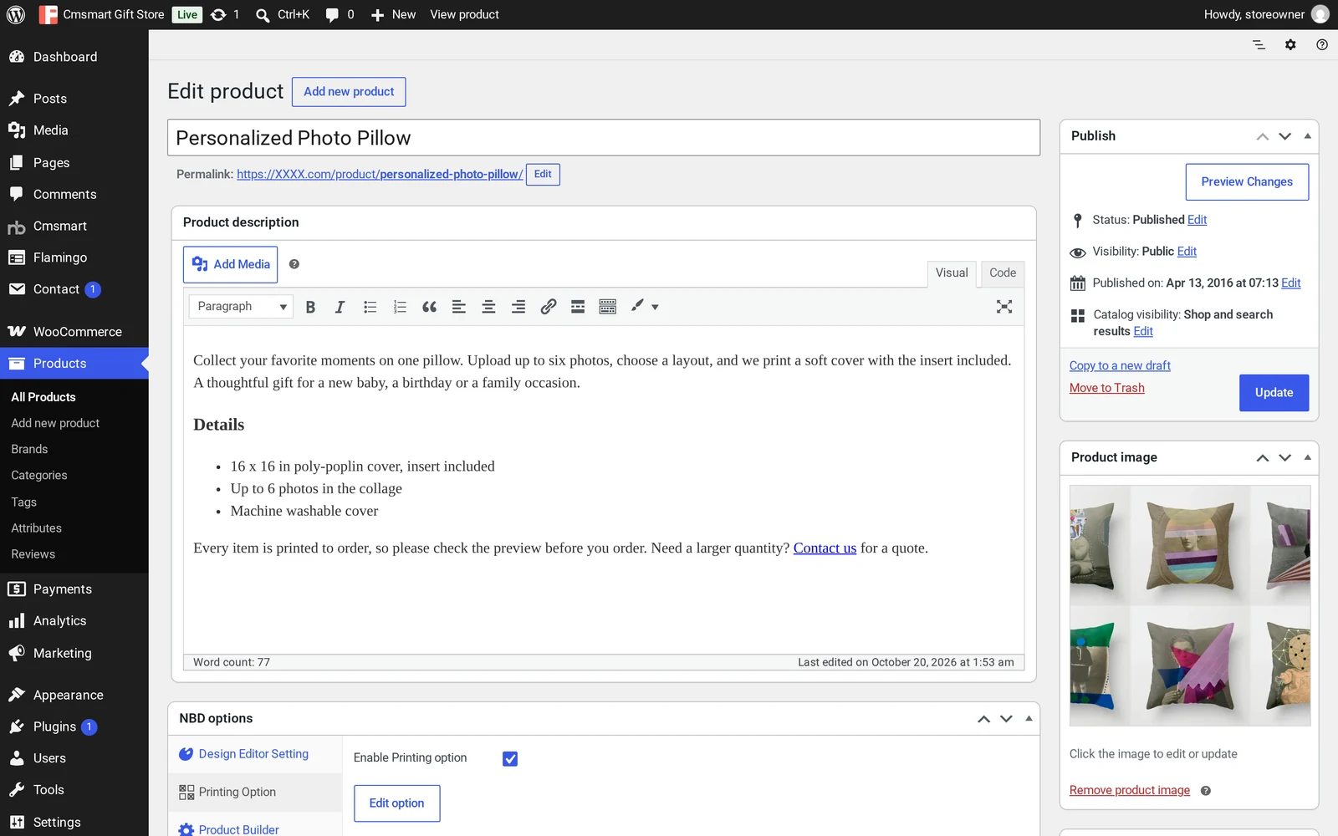The image size is (1338, 836).
Task: Open Categories under Products
Action: 39,476
